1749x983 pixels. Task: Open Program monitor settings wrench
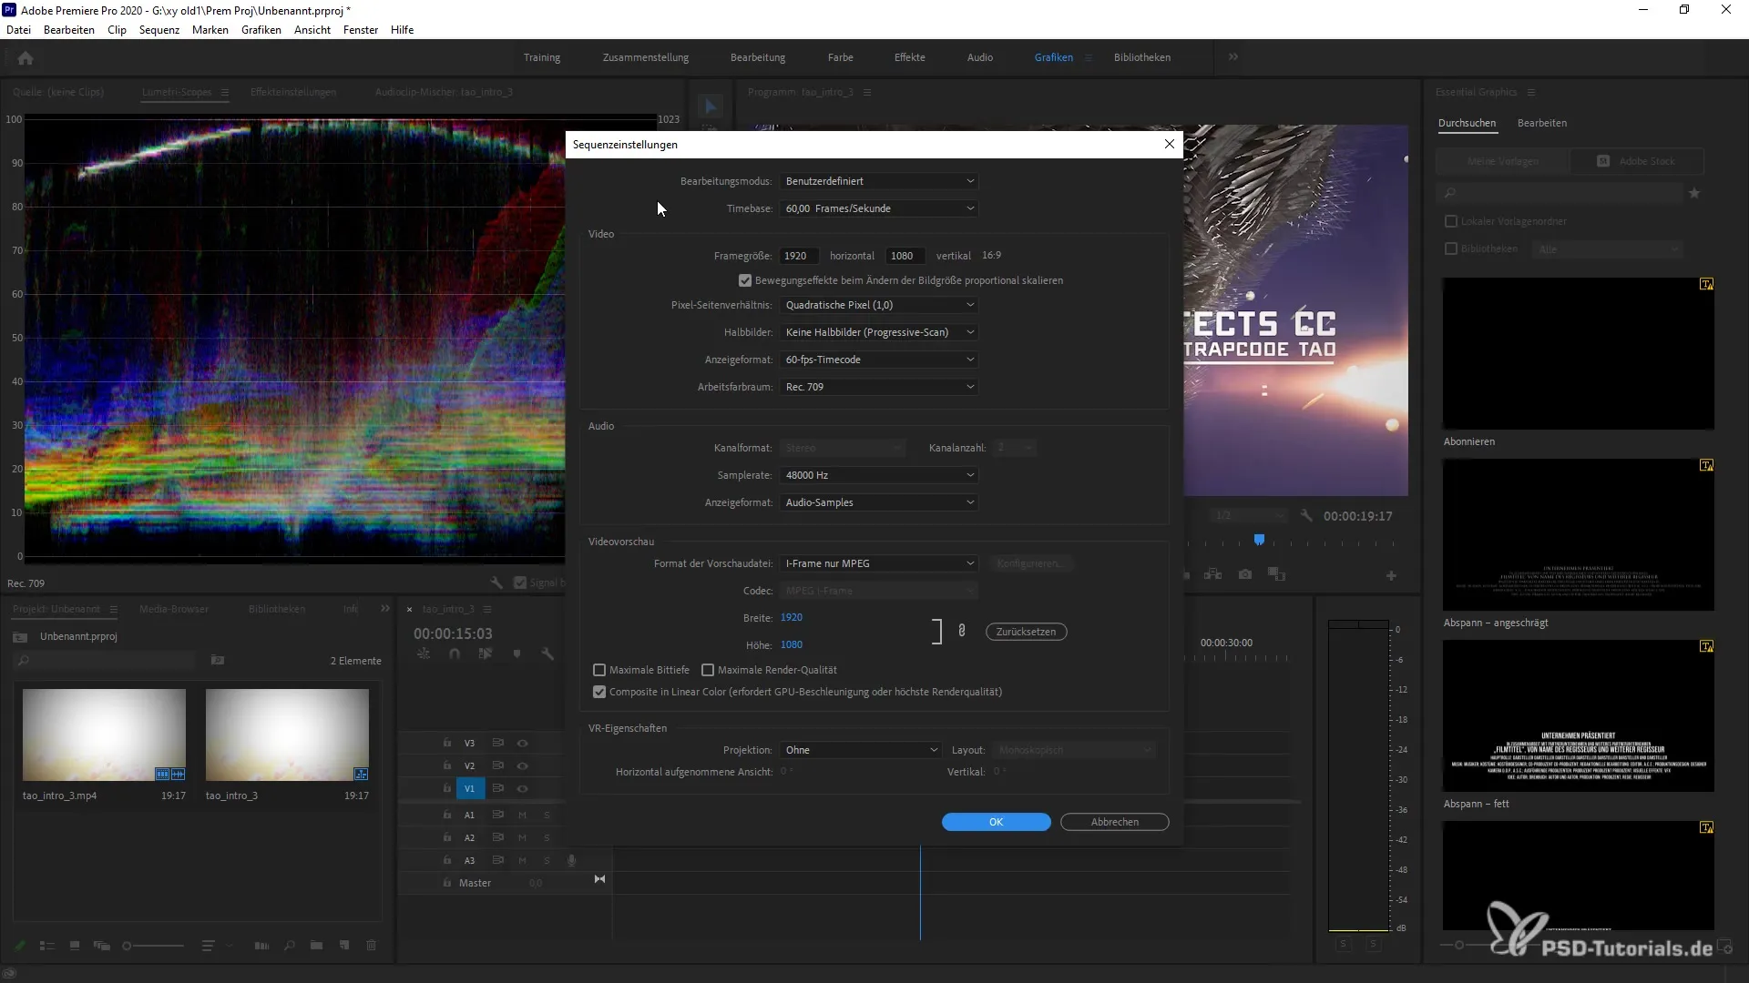click(x=1306, y=516)
